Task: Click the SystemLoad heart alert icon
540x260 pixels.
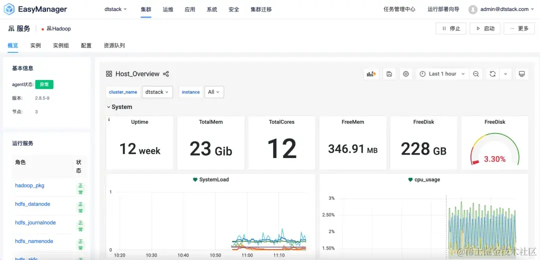Action: (195, 179)
